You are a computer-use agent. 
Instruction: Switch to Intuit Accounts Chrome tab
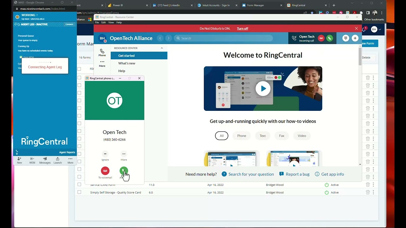click(217, 5)
